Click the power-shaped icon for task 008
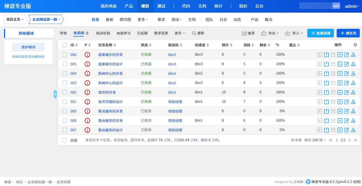Screen dimensions: 362x186 pyautogui.click(x=326, y=121)
